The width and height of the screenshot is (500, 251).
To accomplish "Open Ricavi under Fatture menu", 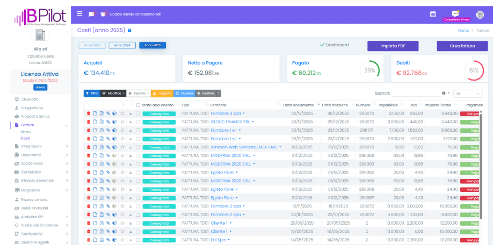I will point(26,132).
